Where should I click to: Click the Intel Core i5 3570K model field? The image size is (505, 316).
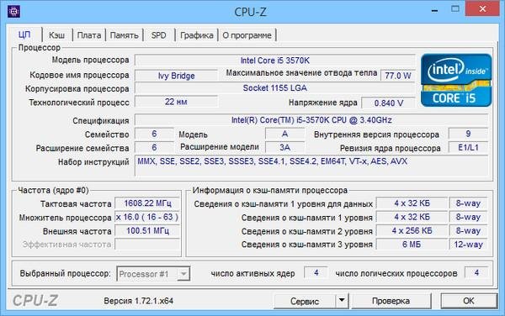(274, 61)
